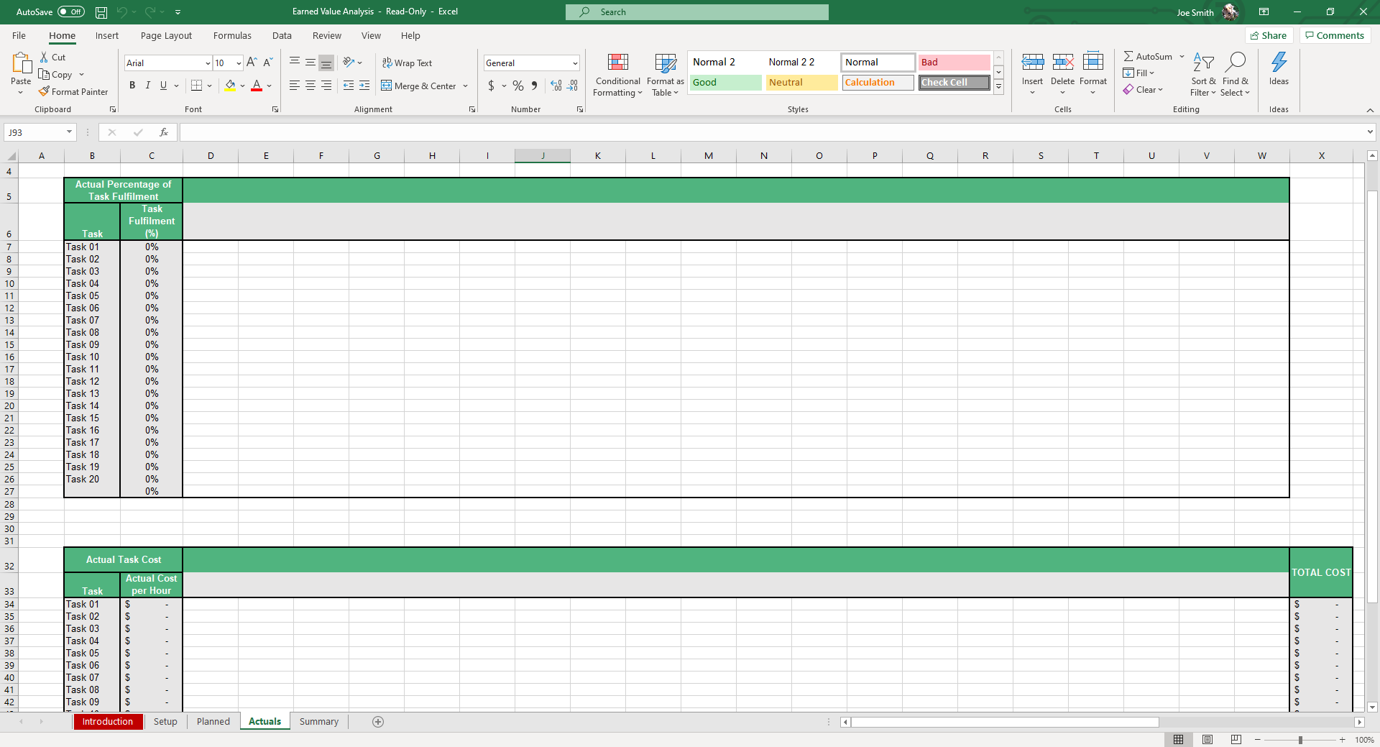The width and height of the screenshot is (1380, 747).
Task: Click the Decrease Font Size icon
Action: point(267,63)
